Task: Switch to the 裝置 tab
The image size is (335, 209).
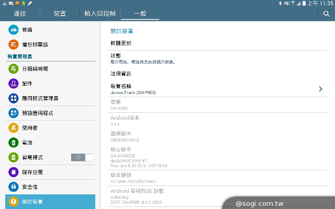Action: click(x=60, y=14)
